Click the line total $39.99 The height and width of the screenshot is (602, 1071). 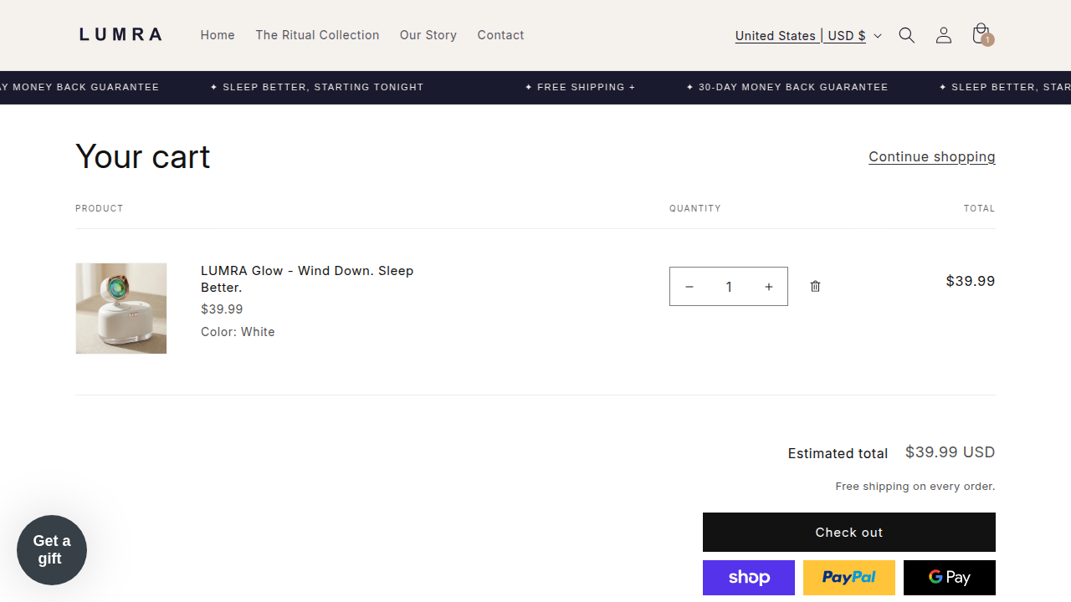971,281
